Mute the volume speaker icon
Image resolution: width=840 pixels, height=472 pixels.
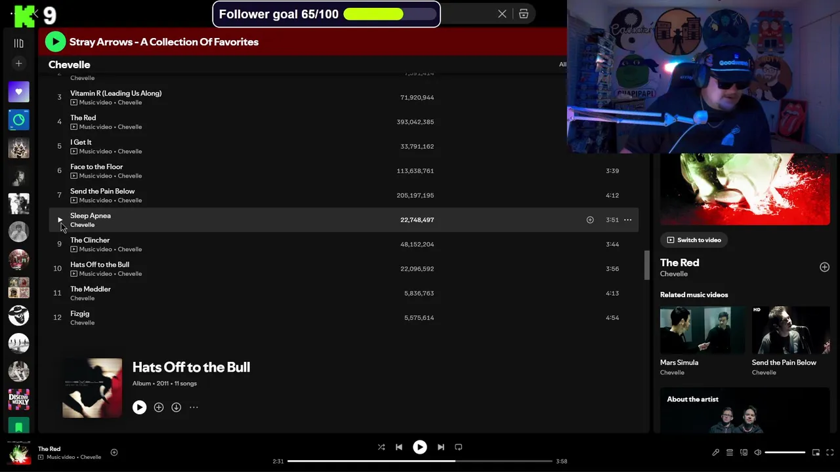(757, 452)
